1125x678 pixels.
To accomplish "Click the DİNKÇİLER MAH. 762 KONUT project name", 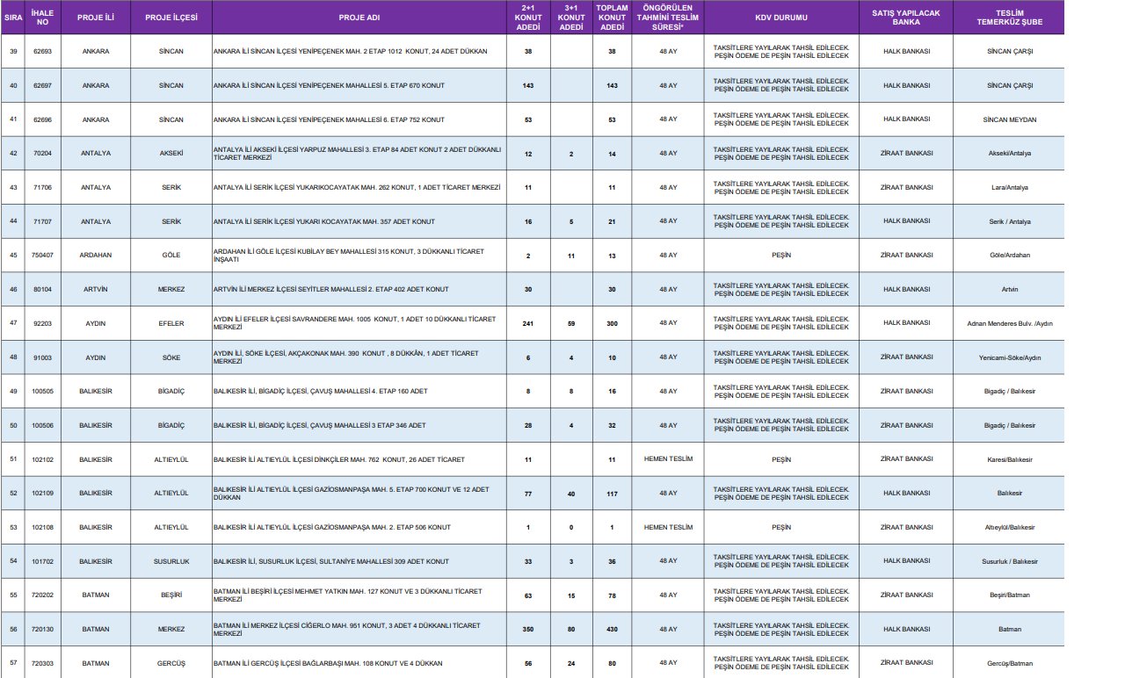I will [x=339, y=459].
